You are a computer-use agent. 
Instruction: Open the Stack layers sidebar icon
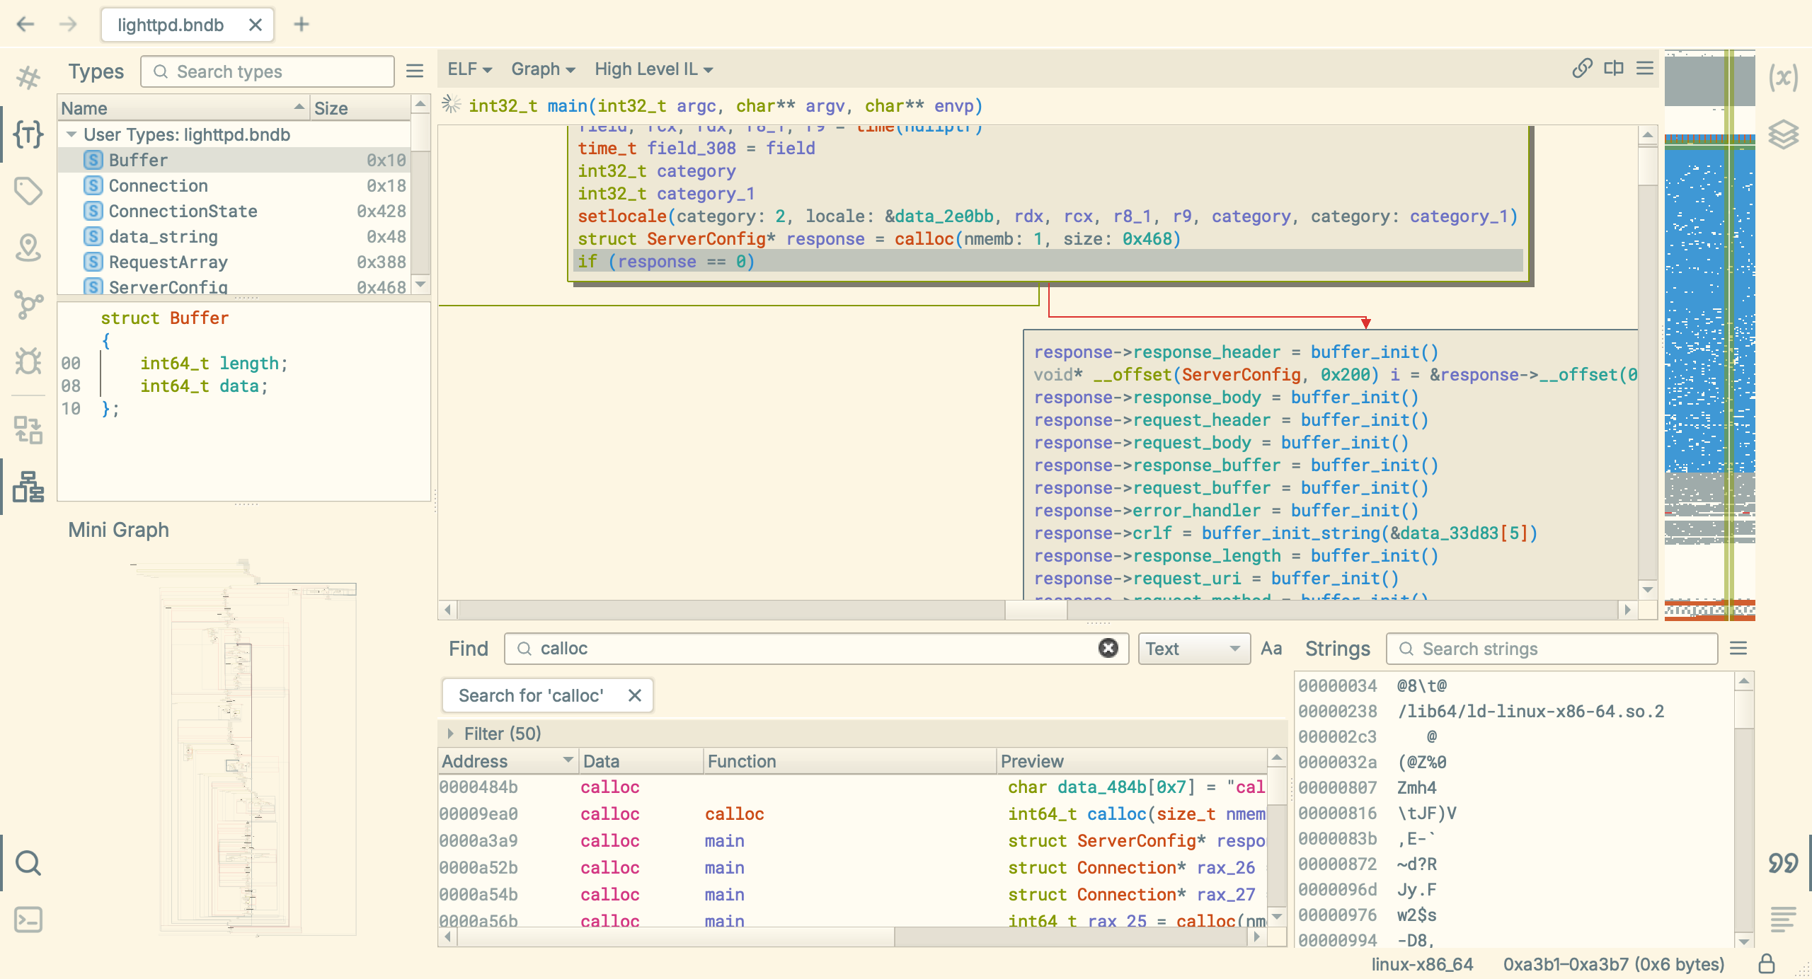[1783, 134]
